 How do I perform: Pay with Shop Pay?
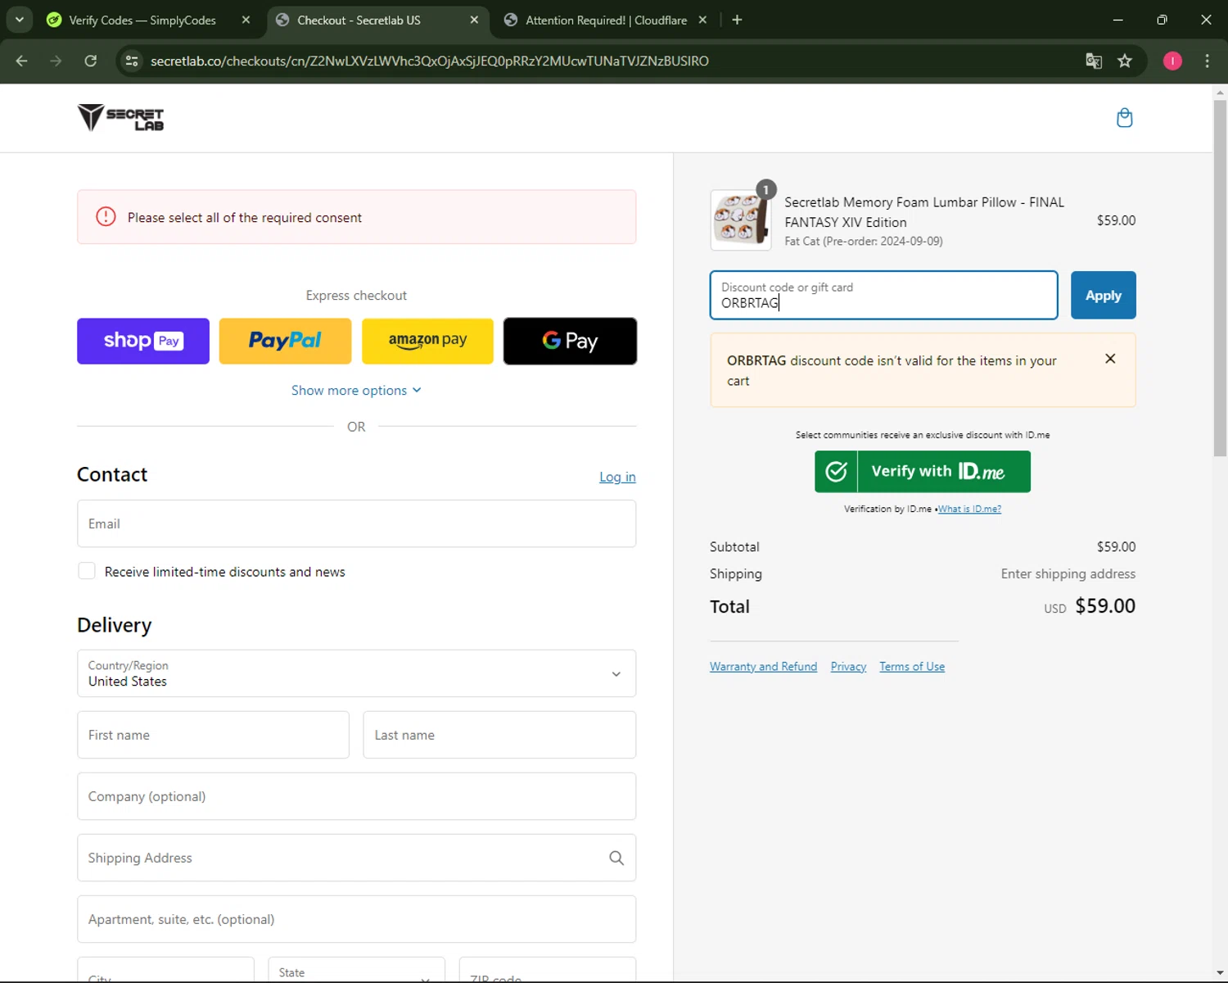point(143,341)
